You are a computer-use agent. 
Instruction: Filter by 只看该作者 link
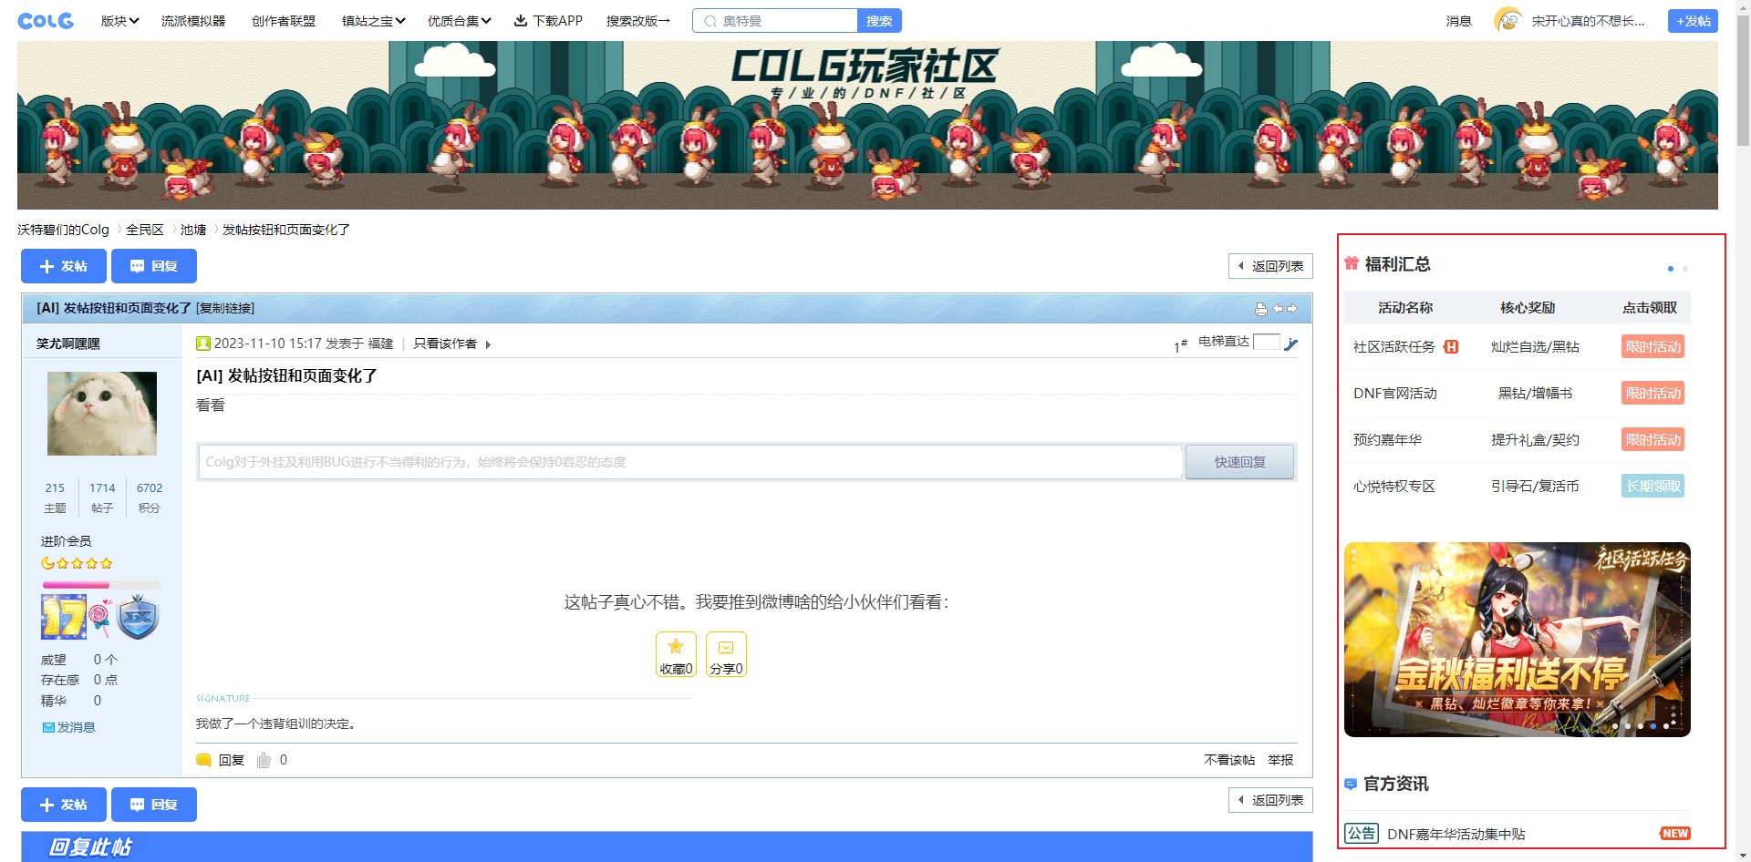[x=445, y=344]
